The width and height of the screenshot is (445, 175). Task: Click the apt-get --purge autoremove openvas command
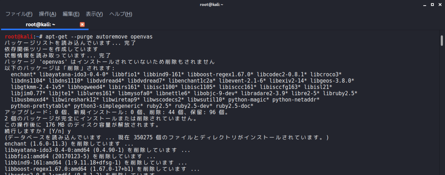coord(99,37)
